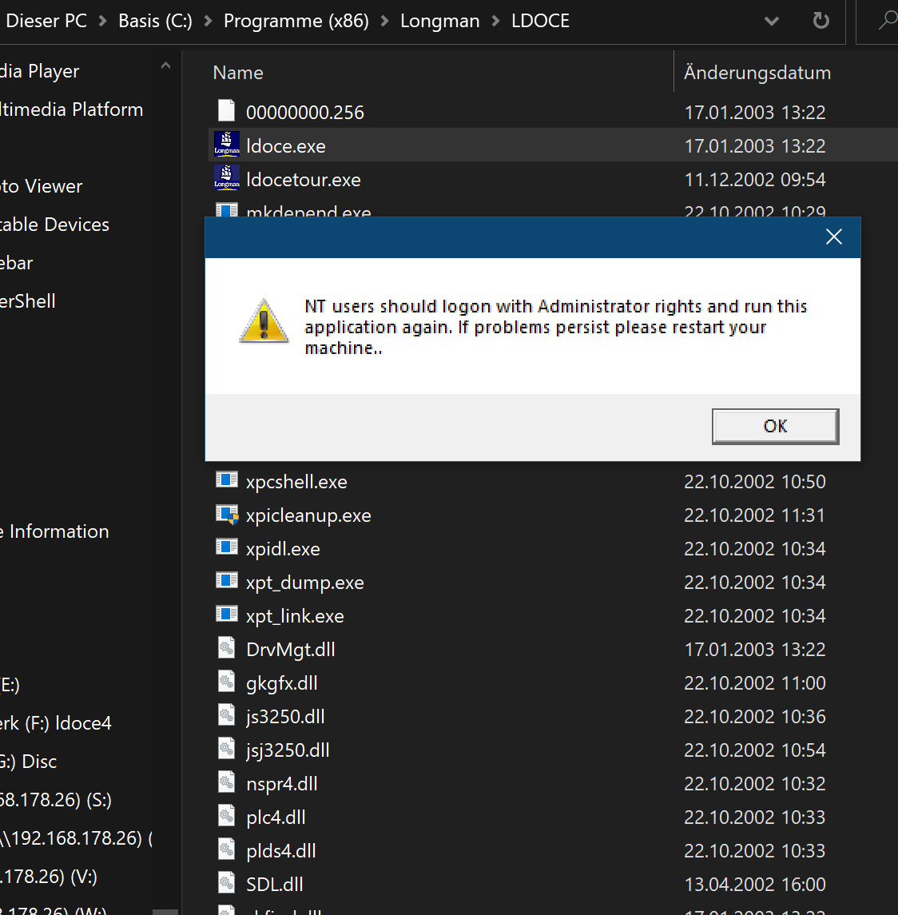The width and height of the screenshot is (898, 915).
Task: Go to Dieser PC in breadcrumb
Action: click(46, 21)
